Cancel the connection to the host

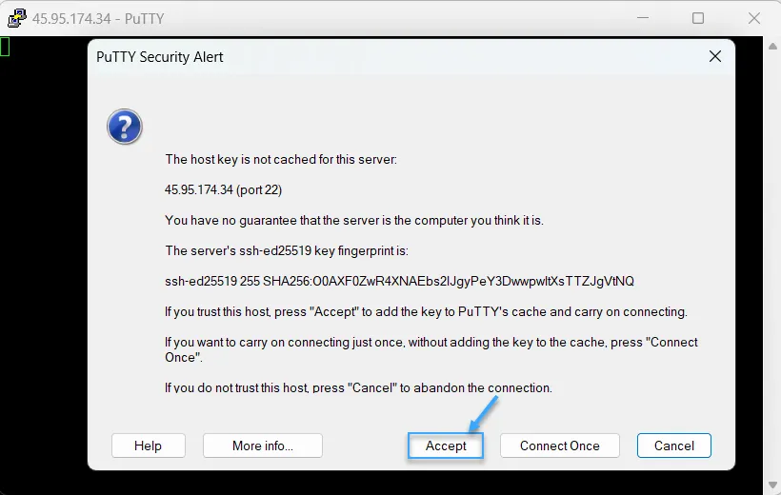click(x=674, y=445)
